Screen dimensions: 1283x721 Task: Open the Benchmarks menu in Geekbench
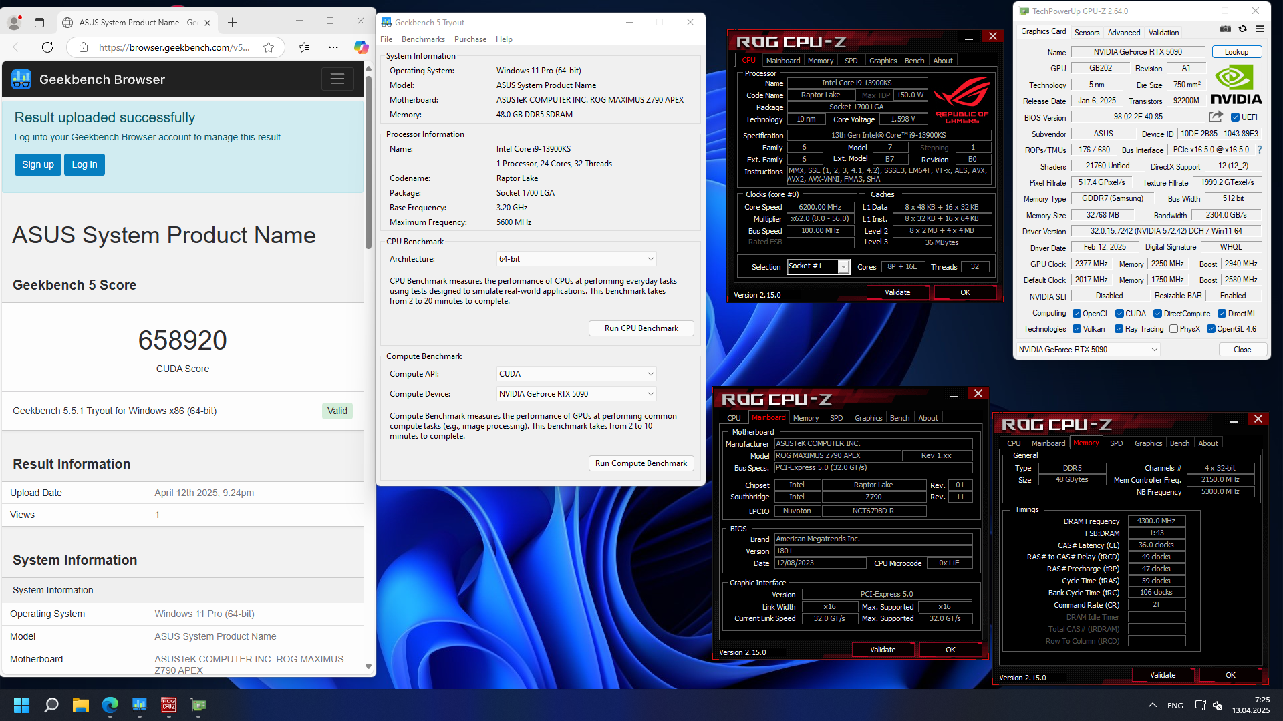tap(423, 39)
